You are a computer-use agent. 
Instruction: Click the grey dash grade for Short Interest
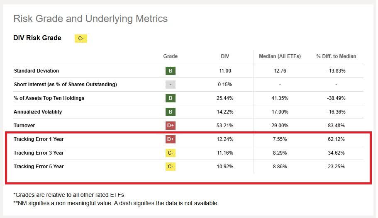pyautogui.click(x=170, y=85)
